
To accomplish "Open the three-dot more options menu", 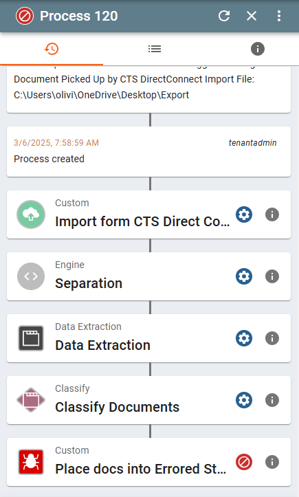I will click(x=278, y=16).
